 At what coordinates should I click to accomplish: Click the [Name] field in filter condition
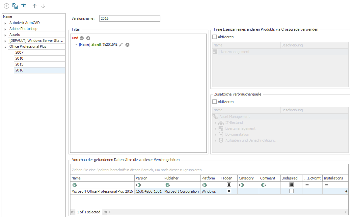coord(85,44)
